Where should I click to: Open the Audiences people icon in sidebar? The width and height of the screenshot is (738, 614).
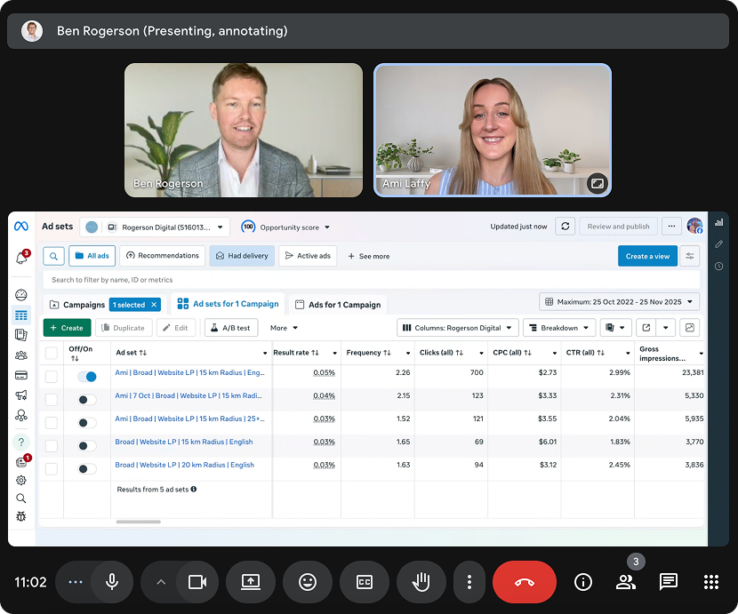(21, 355)
